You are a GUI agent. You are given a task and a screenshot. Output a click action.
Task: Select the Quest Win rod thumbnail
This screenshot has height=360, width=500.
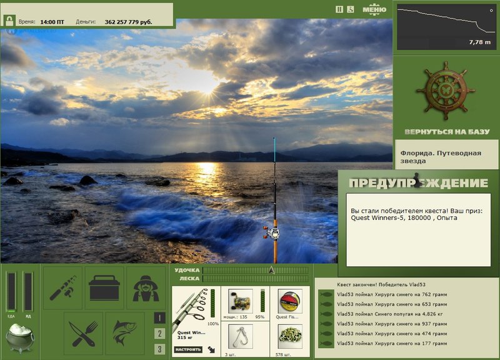point(191,309)
